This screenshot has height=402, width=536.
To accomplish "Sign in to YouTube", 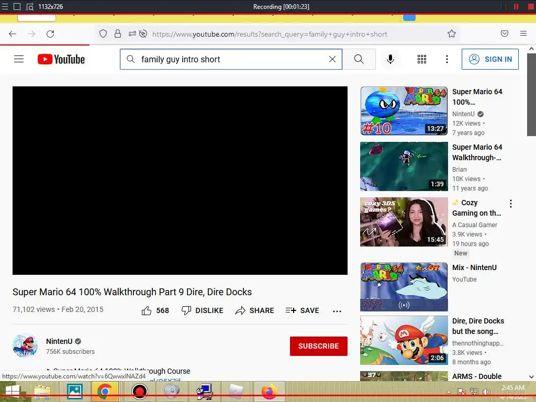I will tap(490, 59).
